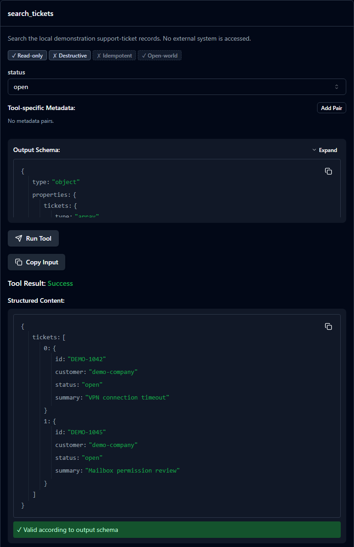Click the Valid according to output schema banner
This screenshot has height=547, width=354.
click(x=177, y=530)
